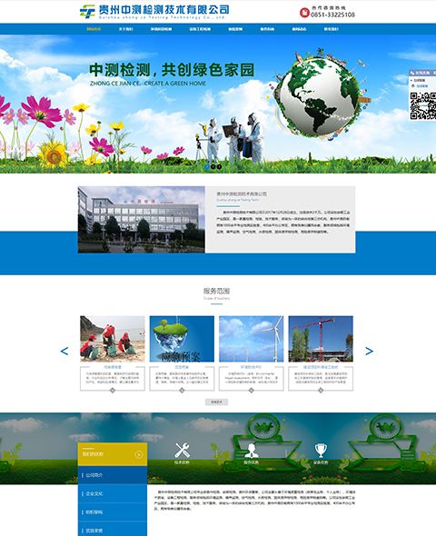436x536 pixels.
Task: Click the wind turbine card title link
Action: [251, 367]
